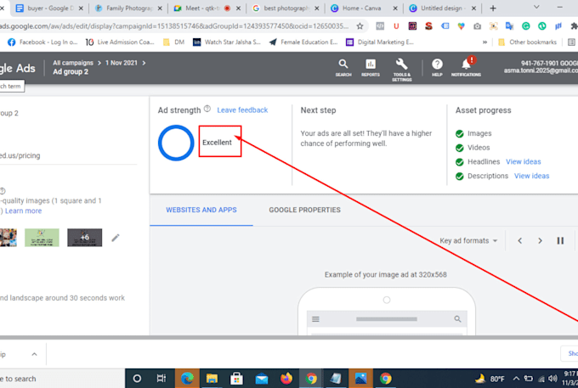The height and width of the screenshot is (388, 578).
Task: Close the Meet browser tab
Action: tap(239, 8)
